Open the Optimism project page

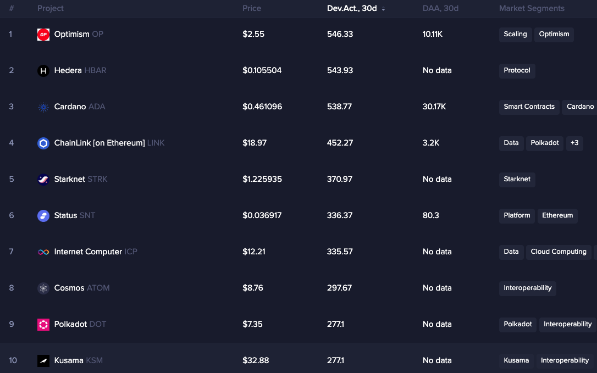click(79, 34)
